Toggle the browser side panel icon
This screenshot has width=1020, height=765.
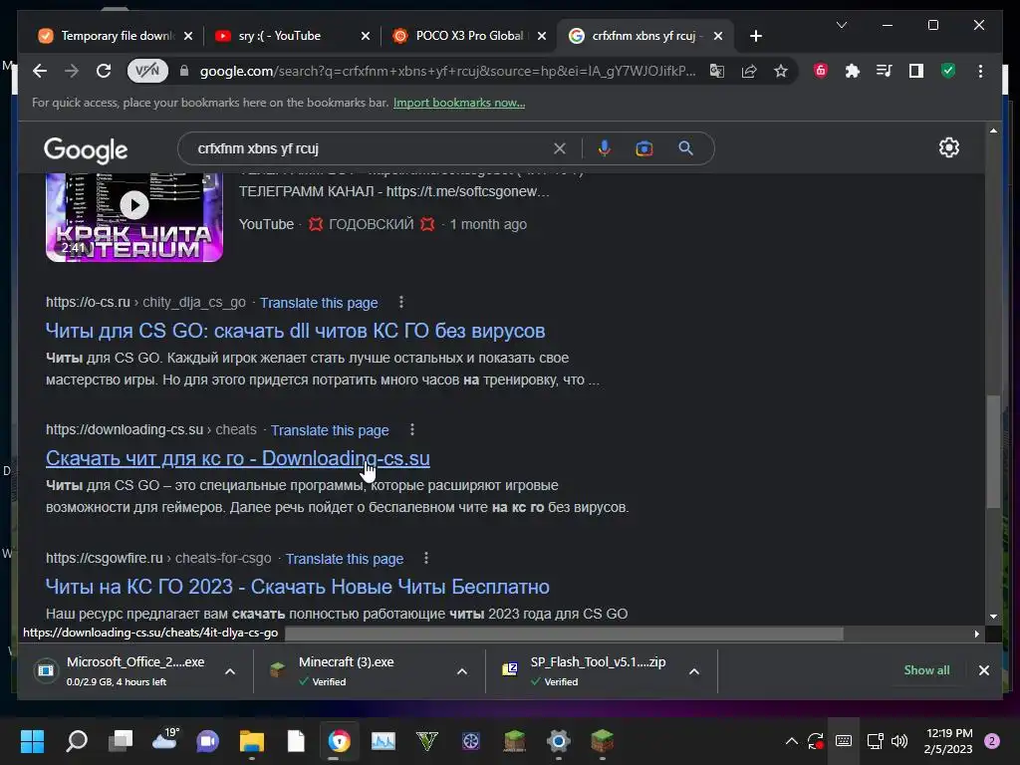click(x=916, y=71)
